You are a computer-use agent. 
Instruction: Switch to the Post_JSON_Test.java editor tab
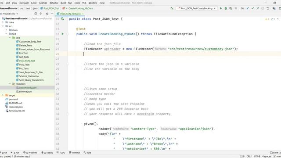(70, 14)
